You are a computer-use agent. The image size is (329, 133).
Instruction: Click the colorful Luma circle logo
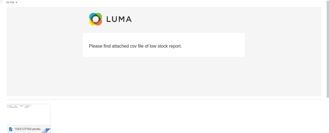click(95, 19)
